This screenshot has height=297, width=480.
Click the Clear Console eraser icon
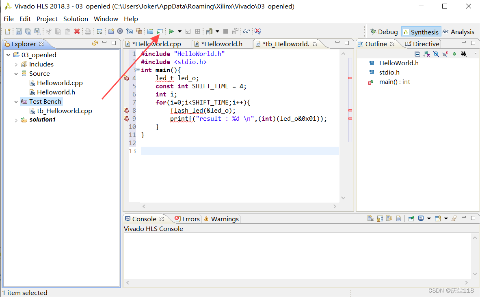point(454,218)
